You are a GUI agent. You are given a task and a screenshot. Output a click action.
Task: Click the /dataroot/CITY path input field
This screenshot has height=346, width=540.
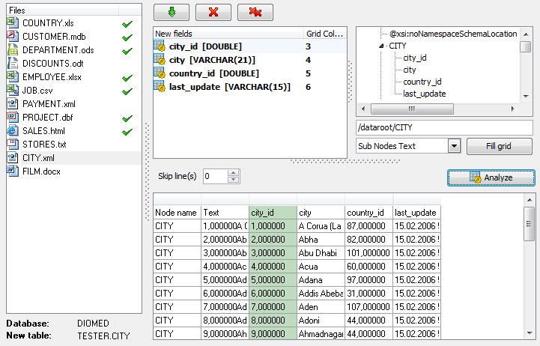click(443, 128)
